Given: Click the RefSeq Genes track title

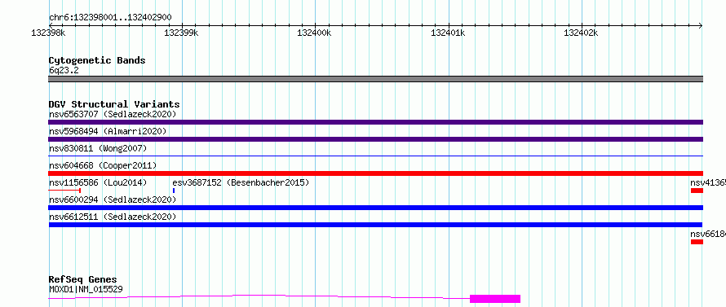Looking at the screenshot, I should (x=82, y=280).
